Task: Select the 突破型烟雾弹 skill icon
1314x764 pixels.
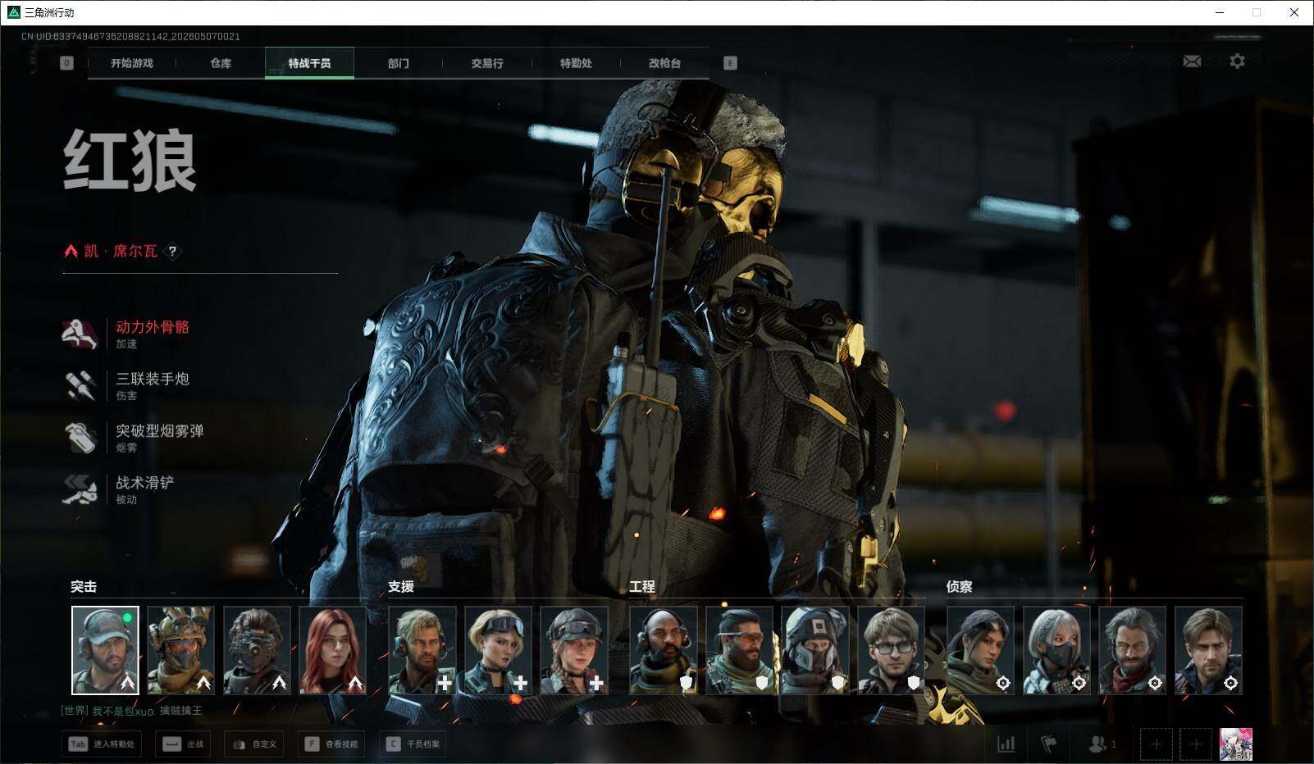Action: point(80,438)
